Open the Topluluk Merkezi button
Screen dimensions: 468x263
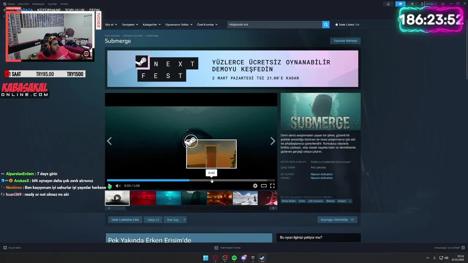coord(345,41)
